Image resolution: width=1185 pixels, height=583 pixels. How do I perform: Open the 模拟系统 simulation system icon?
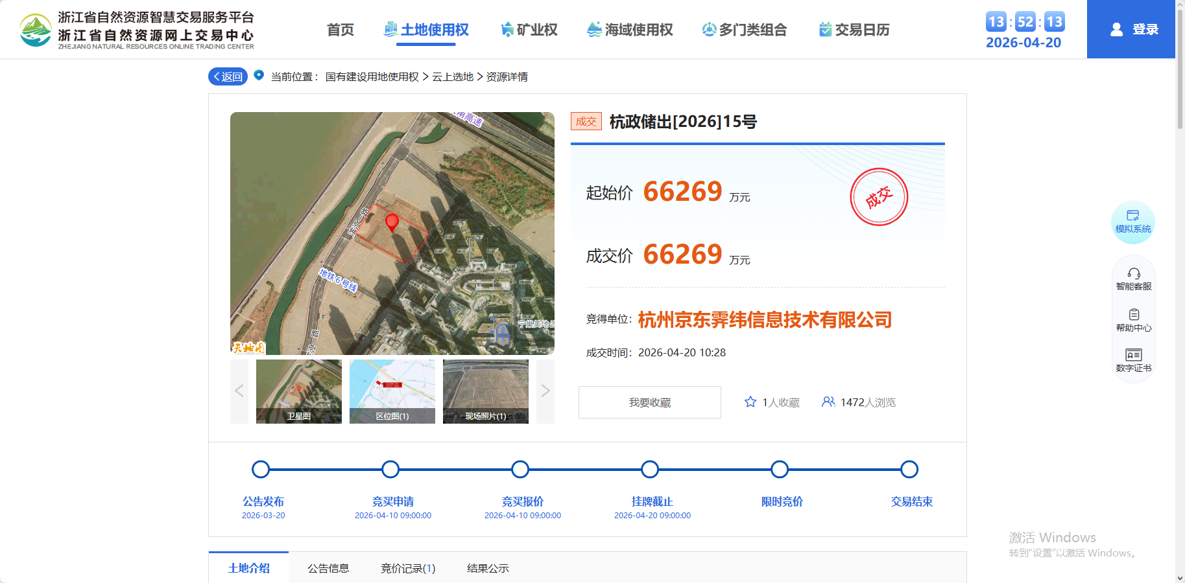[x=1132, y=222]
